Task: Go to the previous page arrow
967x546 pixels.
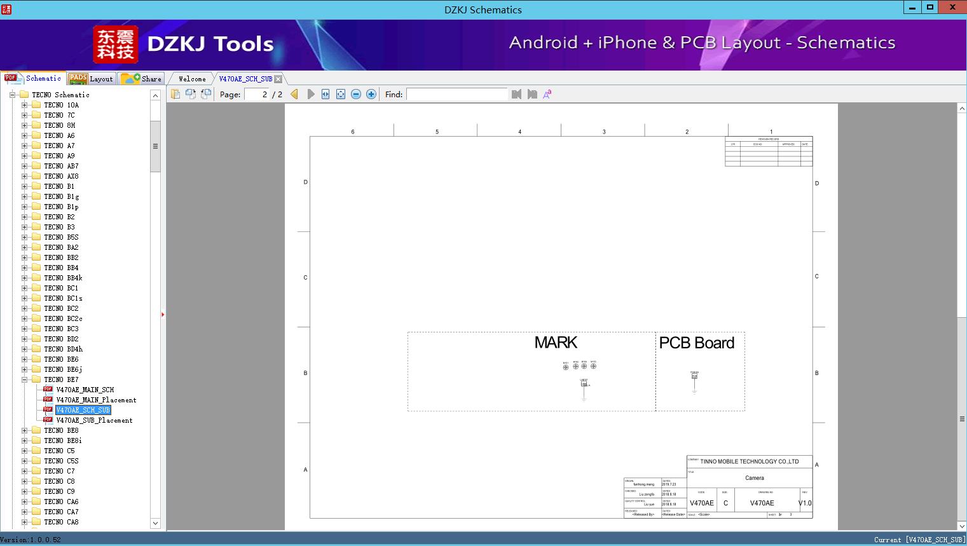Action: (294, 94)
